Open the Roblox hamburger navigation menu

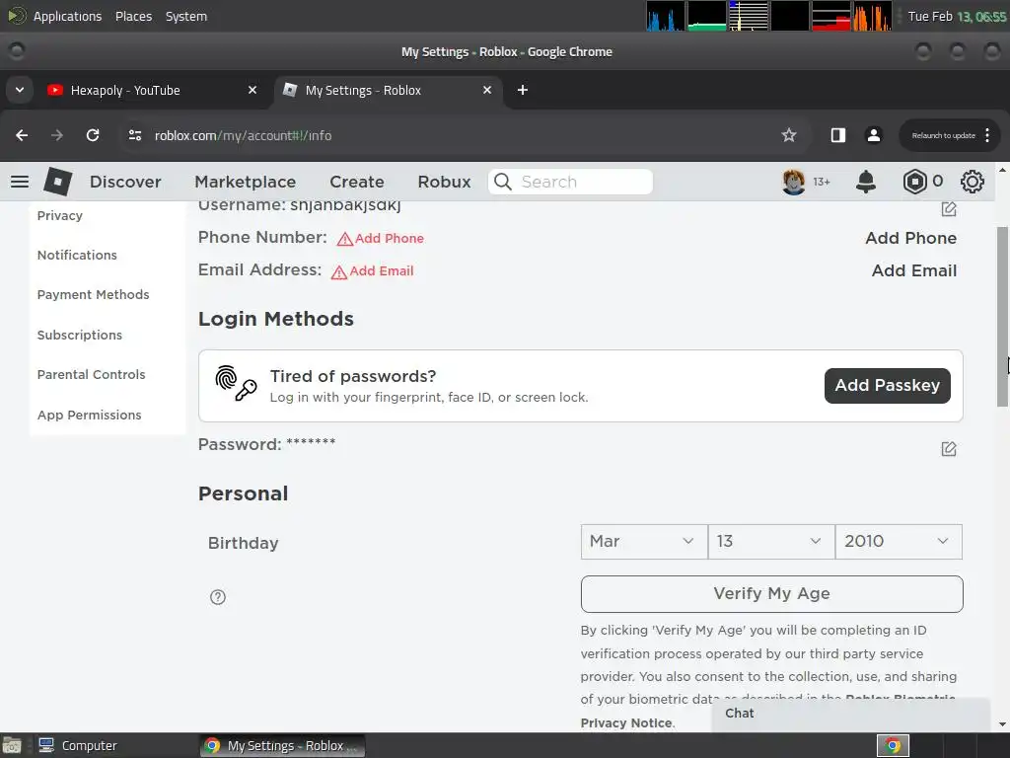click(x=20, y=182)
